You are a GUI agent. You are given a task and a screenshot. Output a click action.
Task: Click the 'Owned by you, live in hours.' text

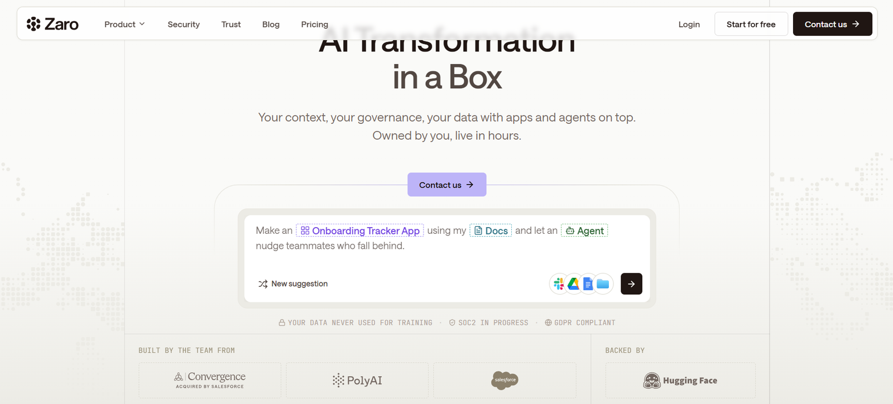tap(446, 136)
